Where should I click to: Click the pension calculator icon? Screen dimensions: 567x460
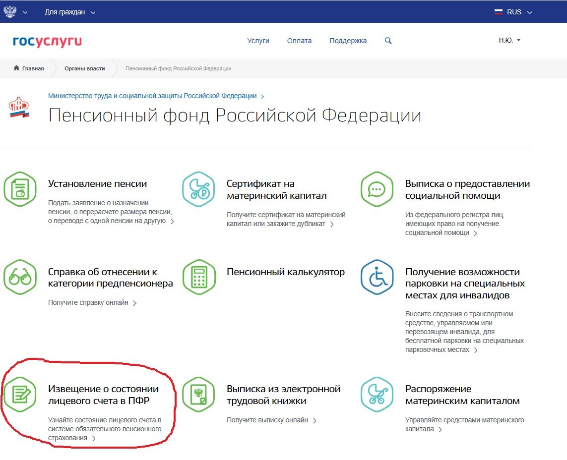[x=199, y=277]
